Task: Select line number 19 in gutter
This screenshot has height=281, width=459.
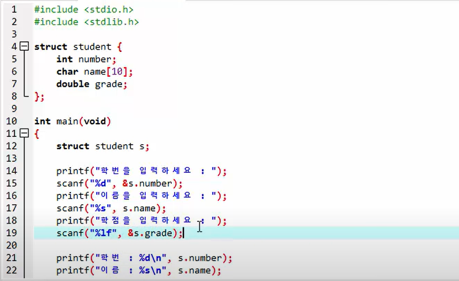Action: click(x=12, y=233)
